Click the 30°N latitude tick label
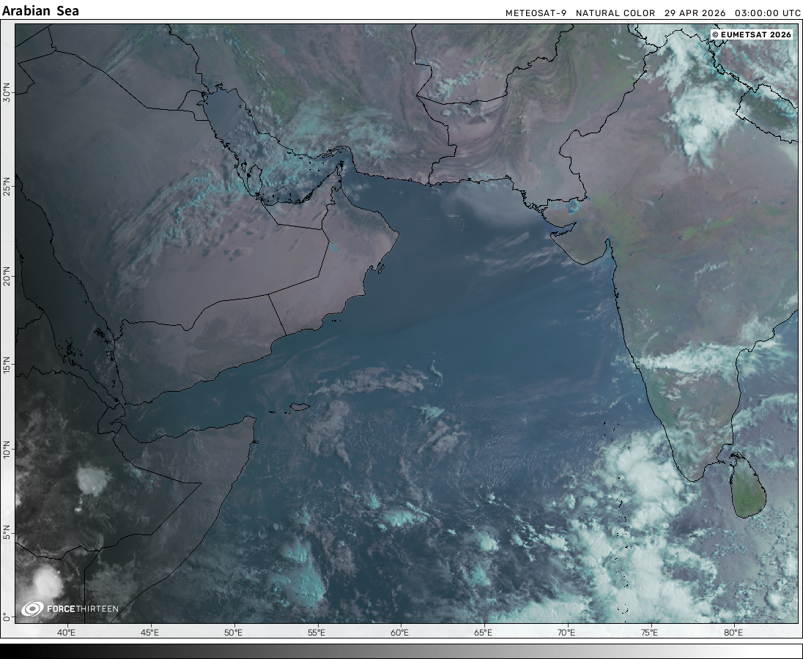The width and height of the screenshot is (803, 659). [7, 92]
